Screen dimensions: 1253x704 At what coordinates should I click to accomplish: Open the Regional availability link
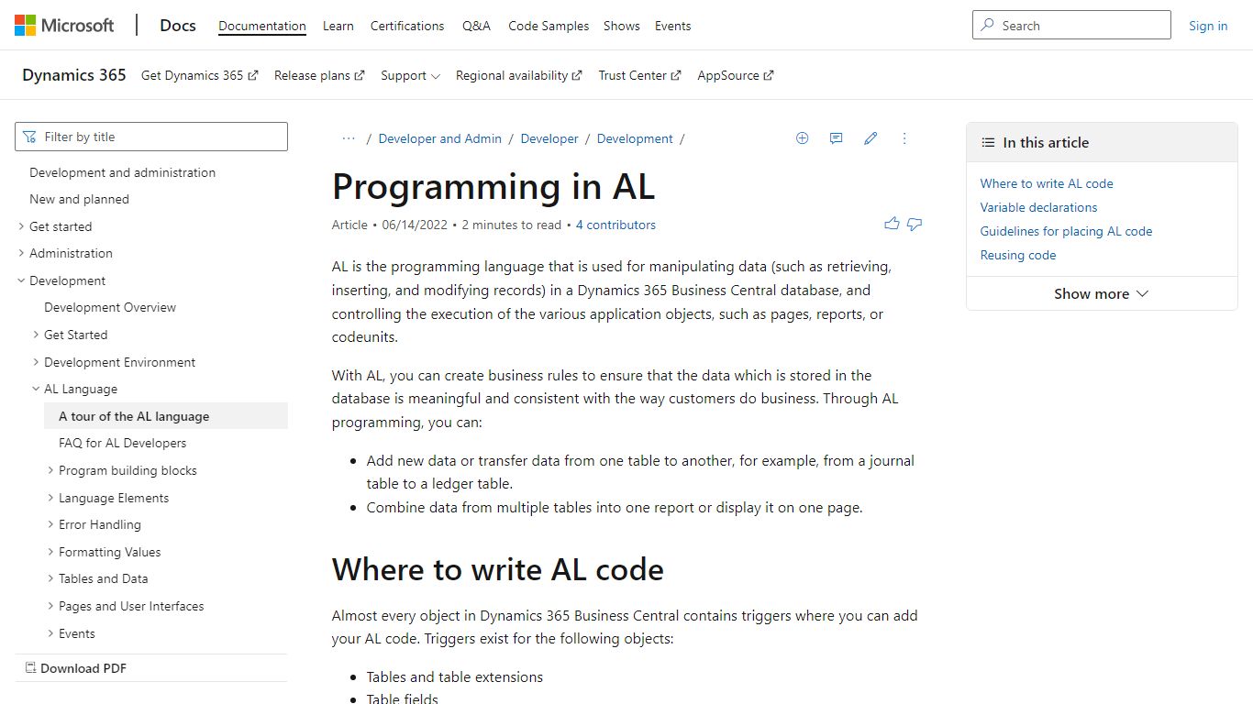point(518,75)
